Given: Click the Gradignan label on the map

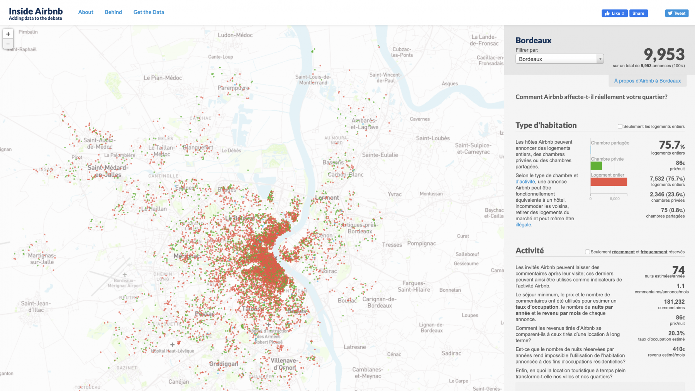Looking at the screenshot, I should [x=224, y=364].
